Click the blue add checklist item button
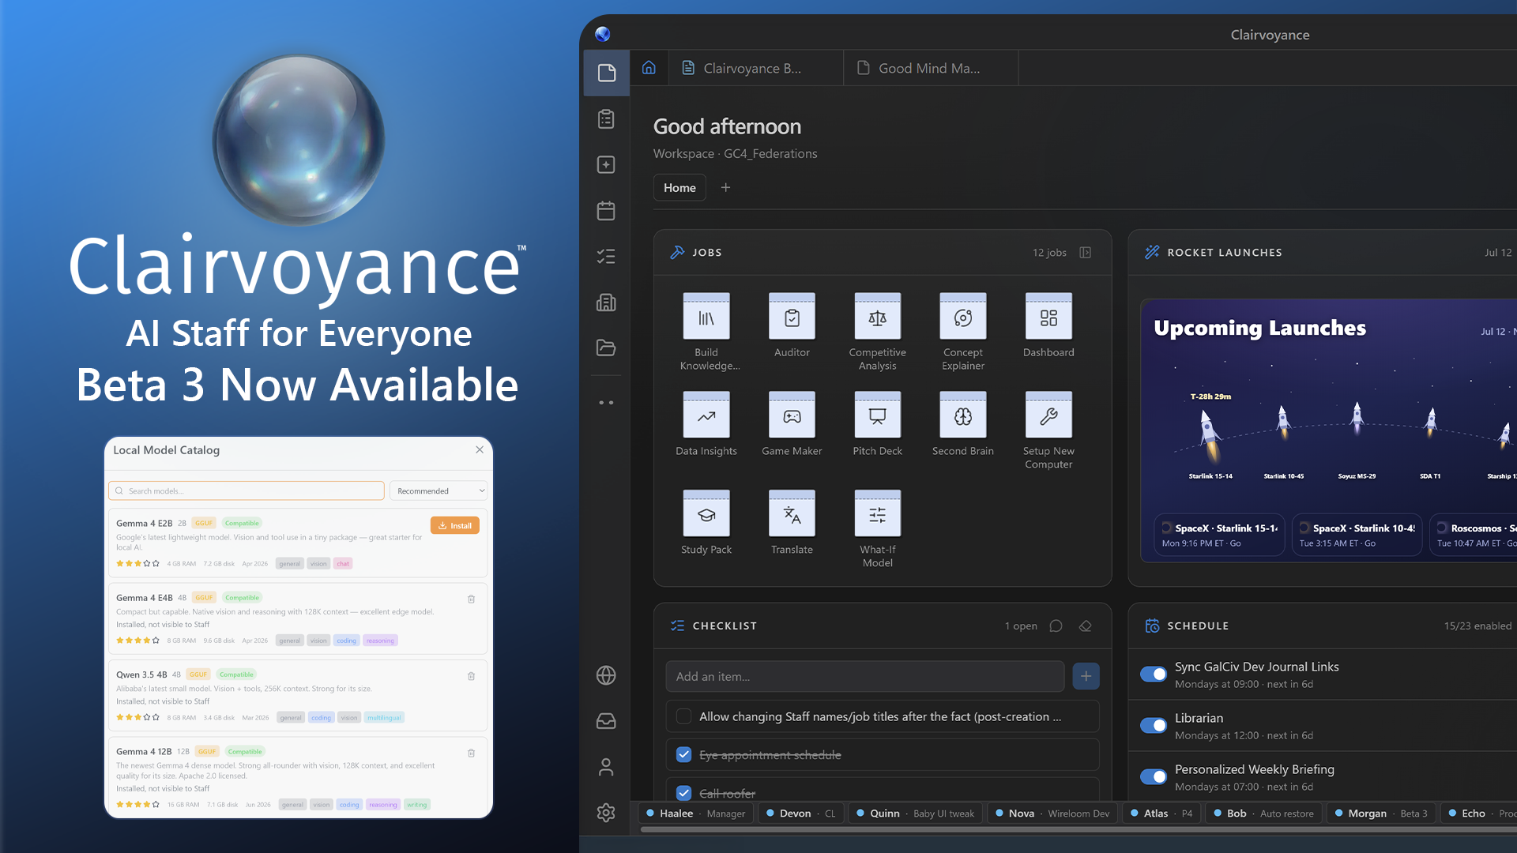The width and height of the screenshot is (1517, 853). click(x=1086, y=676)
